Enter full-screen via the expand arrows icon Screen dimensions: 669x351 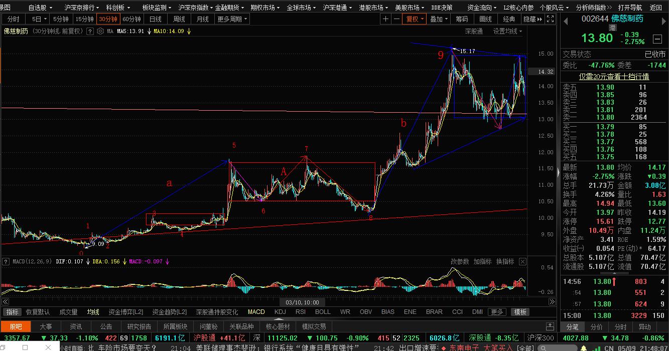[x=550, y=18]
